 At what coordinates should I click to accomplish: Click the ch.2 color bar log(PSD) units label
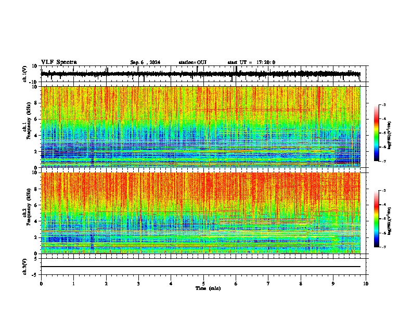tap(390, 221)
